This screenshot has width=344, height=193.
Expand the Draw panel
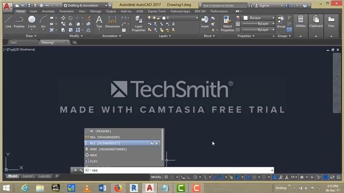[x=31, y=36]
